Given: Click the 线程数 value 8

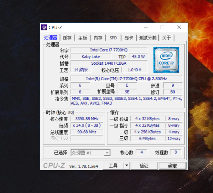Looking at the screenshot, I should point(176,152).
